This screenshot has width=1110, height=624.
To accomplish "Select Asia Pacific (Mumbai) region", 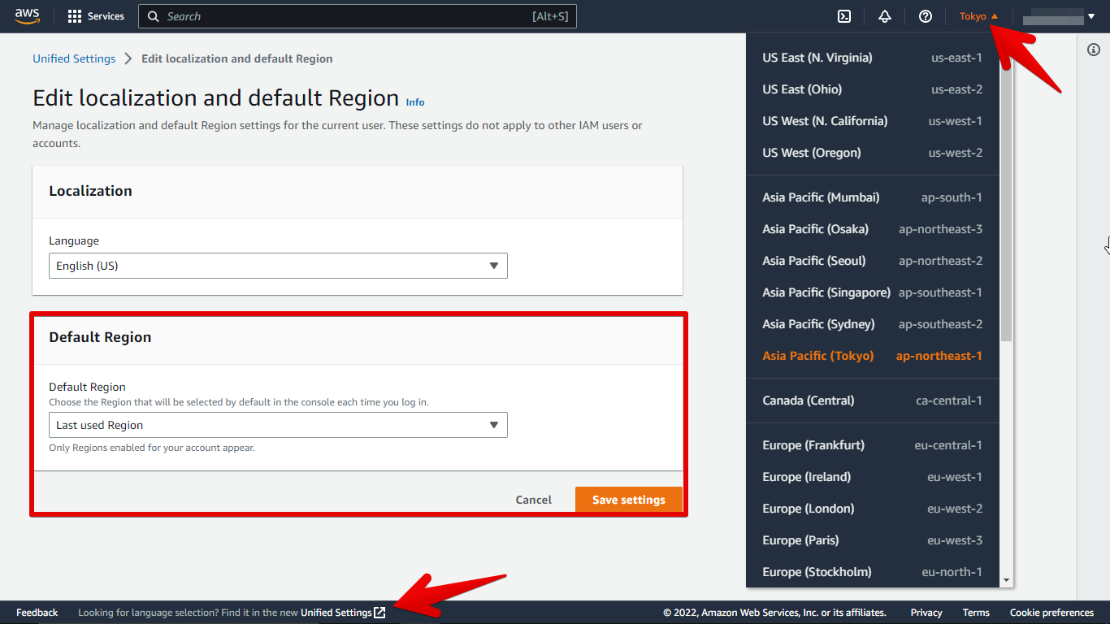I will (873, 197).
